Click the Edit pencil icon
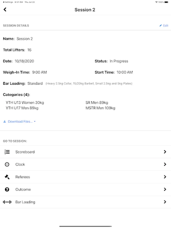The image size is (171, 228). [x=161, y=26]
